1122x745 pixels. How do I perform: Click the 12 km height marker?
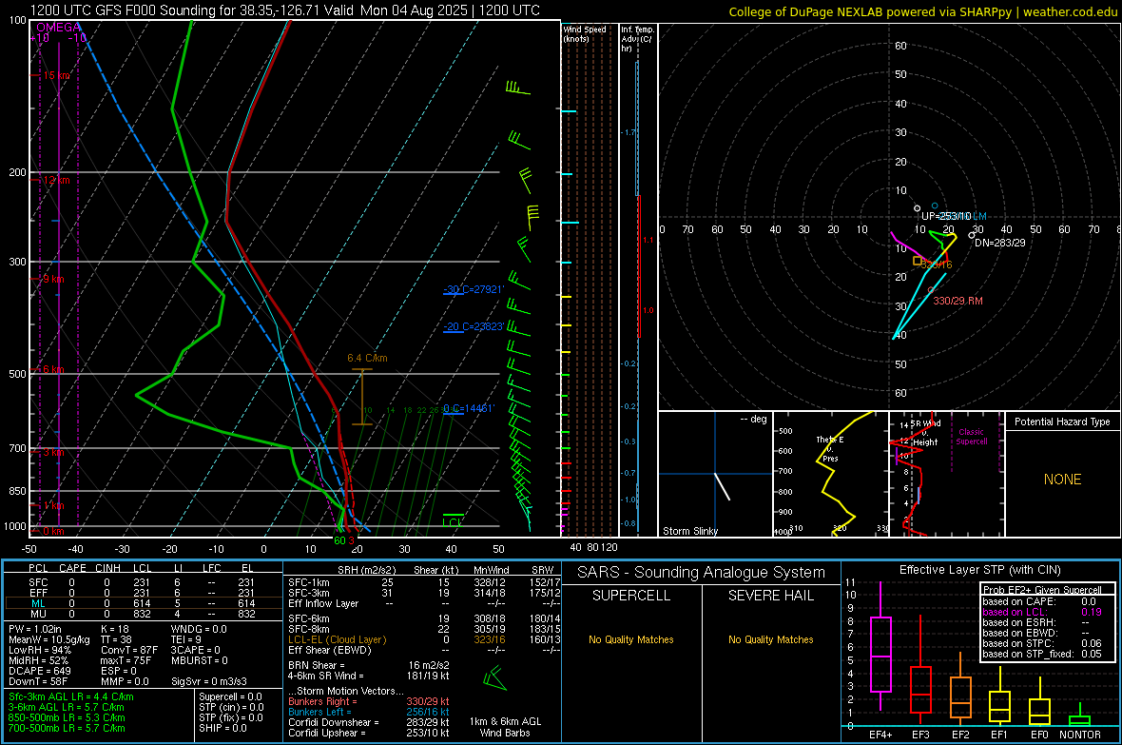coord(57,180)
